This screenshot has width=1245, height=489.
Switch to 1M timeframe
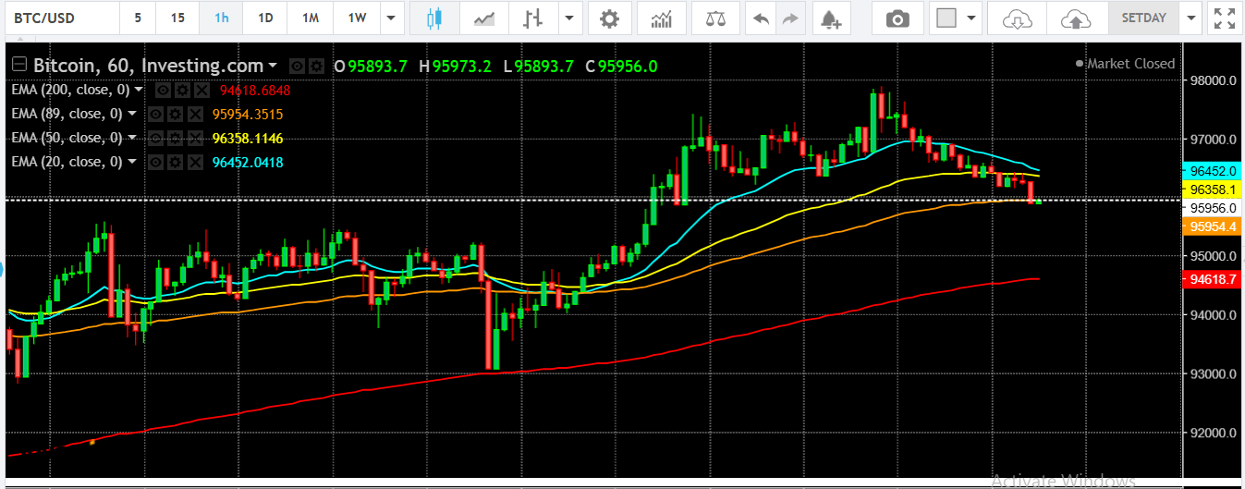[x=311, y=18]
